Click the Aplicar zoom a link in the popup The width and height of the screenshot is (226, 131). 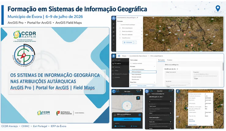pyautogui.click(x=193, y=125)
